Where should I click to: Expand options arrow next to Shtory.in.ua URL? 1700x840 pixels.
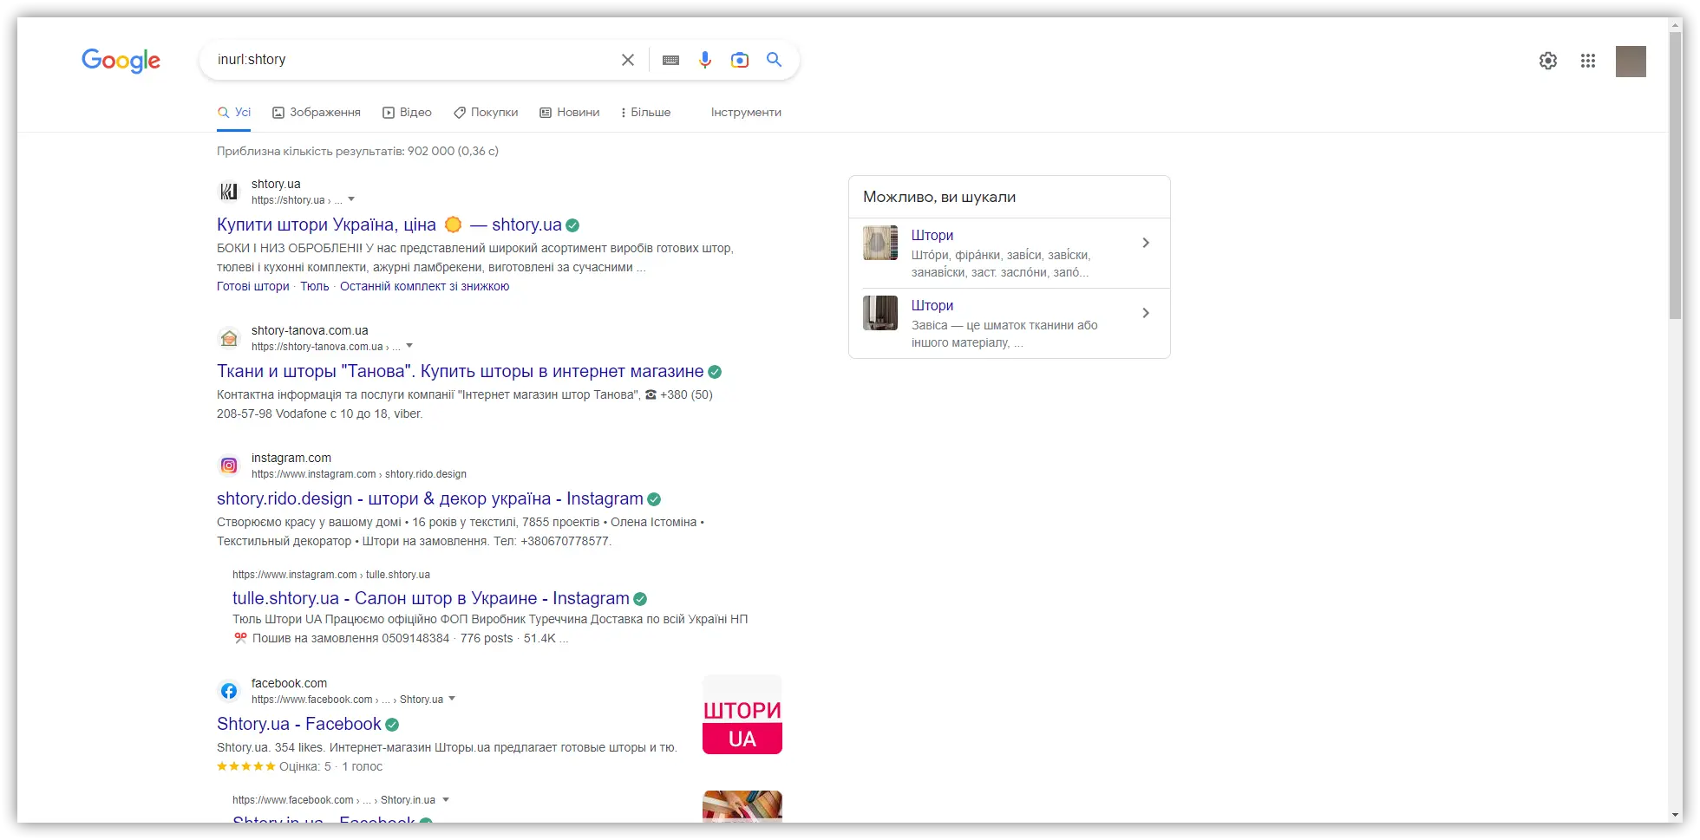pyautogui.click(x=446, y=799)
